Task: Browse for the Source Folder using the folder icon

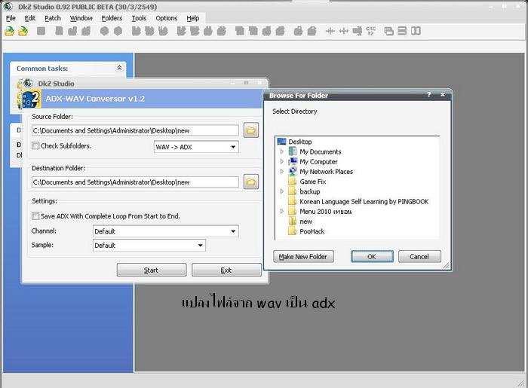Action: (x=251, y=130)
